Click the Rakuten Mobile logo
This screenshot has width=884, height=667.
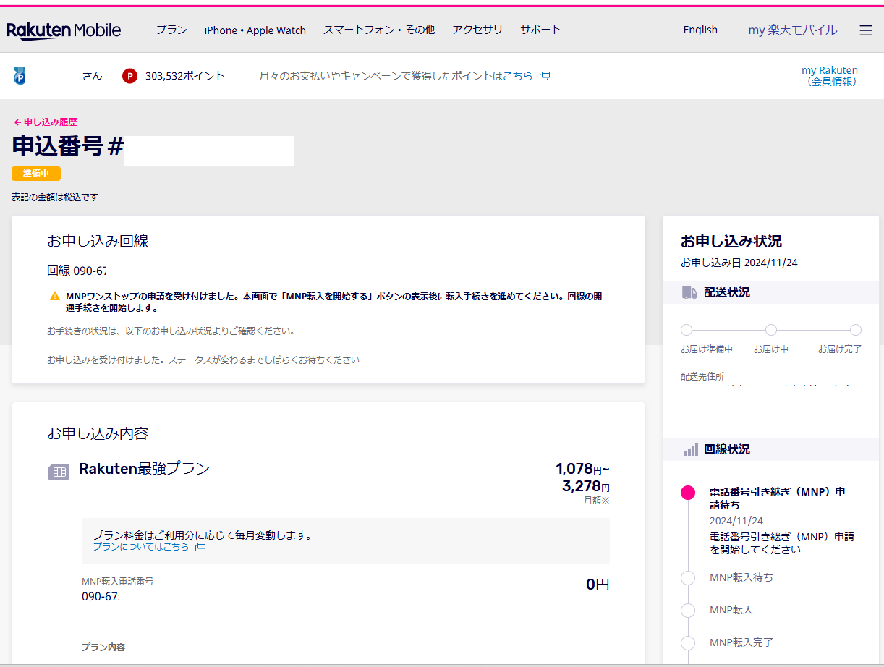tap(64, 30)
